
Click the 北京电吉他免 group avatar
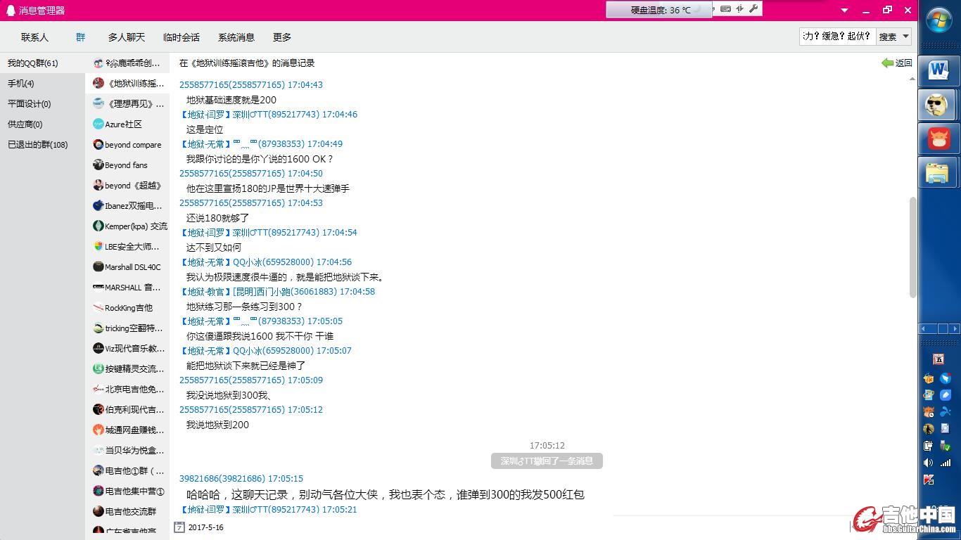[98, 389]
